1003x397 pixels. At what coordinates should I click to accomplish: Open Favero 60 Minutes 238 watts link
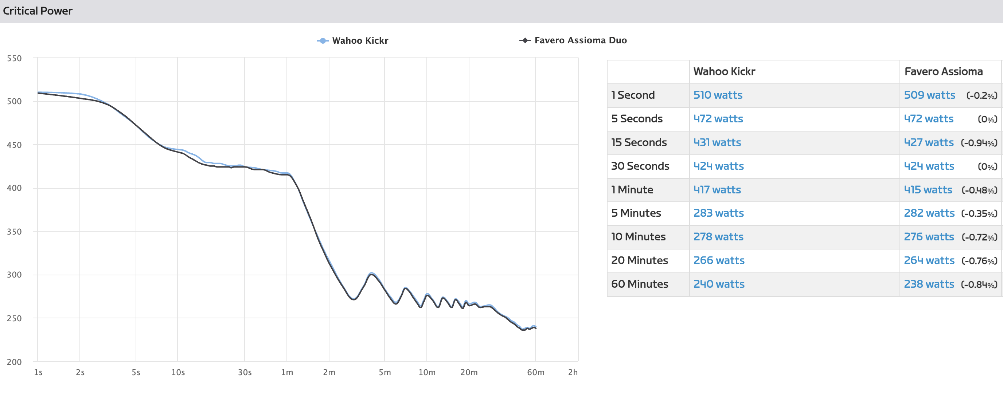[929, 284]
